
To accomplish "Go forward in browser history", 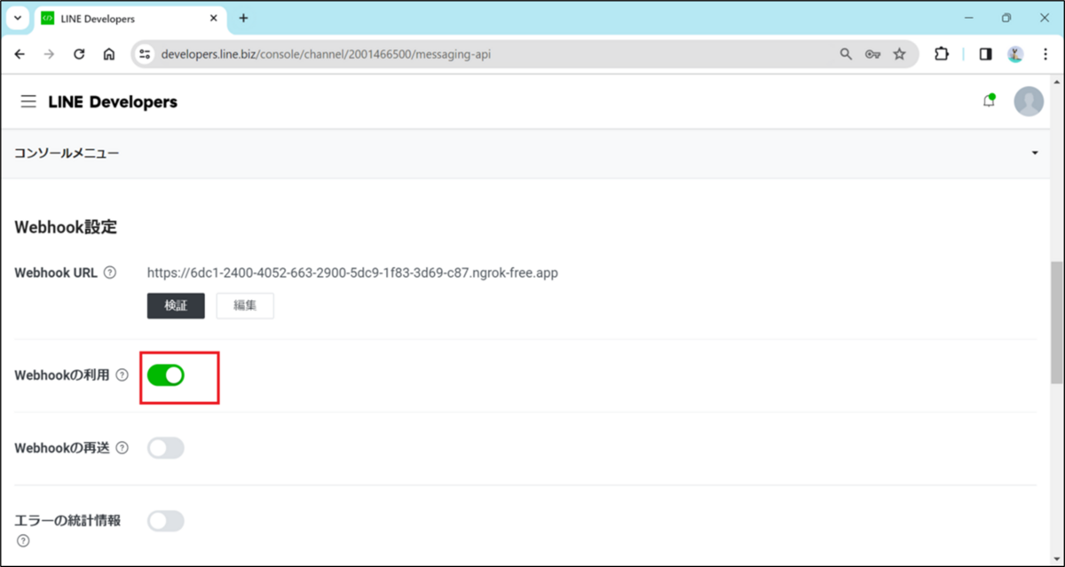I will [x=49, y=54].
